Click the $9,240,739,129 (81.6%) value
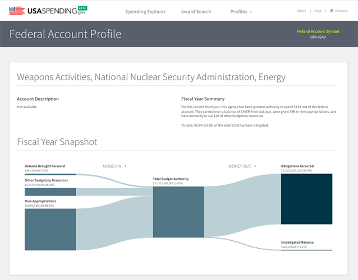Screen dimensions: 358x280 (x=39, y=206)
